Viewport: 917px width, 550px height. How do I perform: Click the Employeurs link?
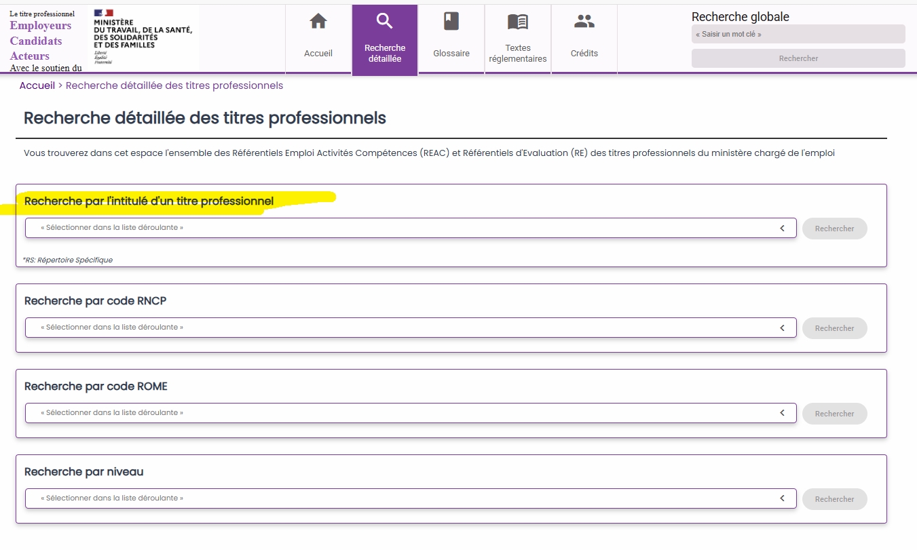(40, 26)
